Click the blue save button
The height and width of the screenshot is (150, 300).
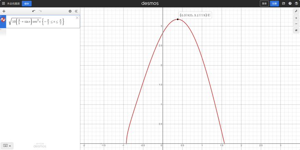coord(27,3)
